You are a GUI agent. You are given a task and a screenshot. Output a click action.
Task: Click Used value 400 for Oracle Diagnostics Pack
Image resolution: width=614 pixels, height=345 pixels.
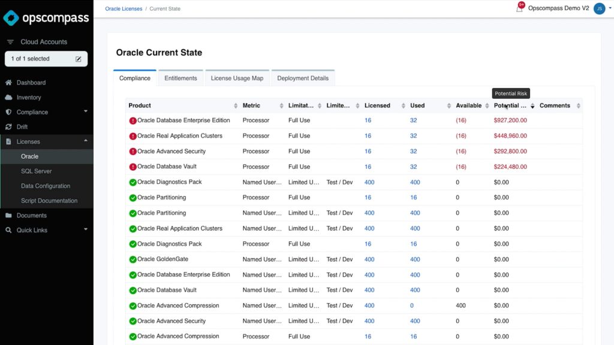click(x=415, y=182)
